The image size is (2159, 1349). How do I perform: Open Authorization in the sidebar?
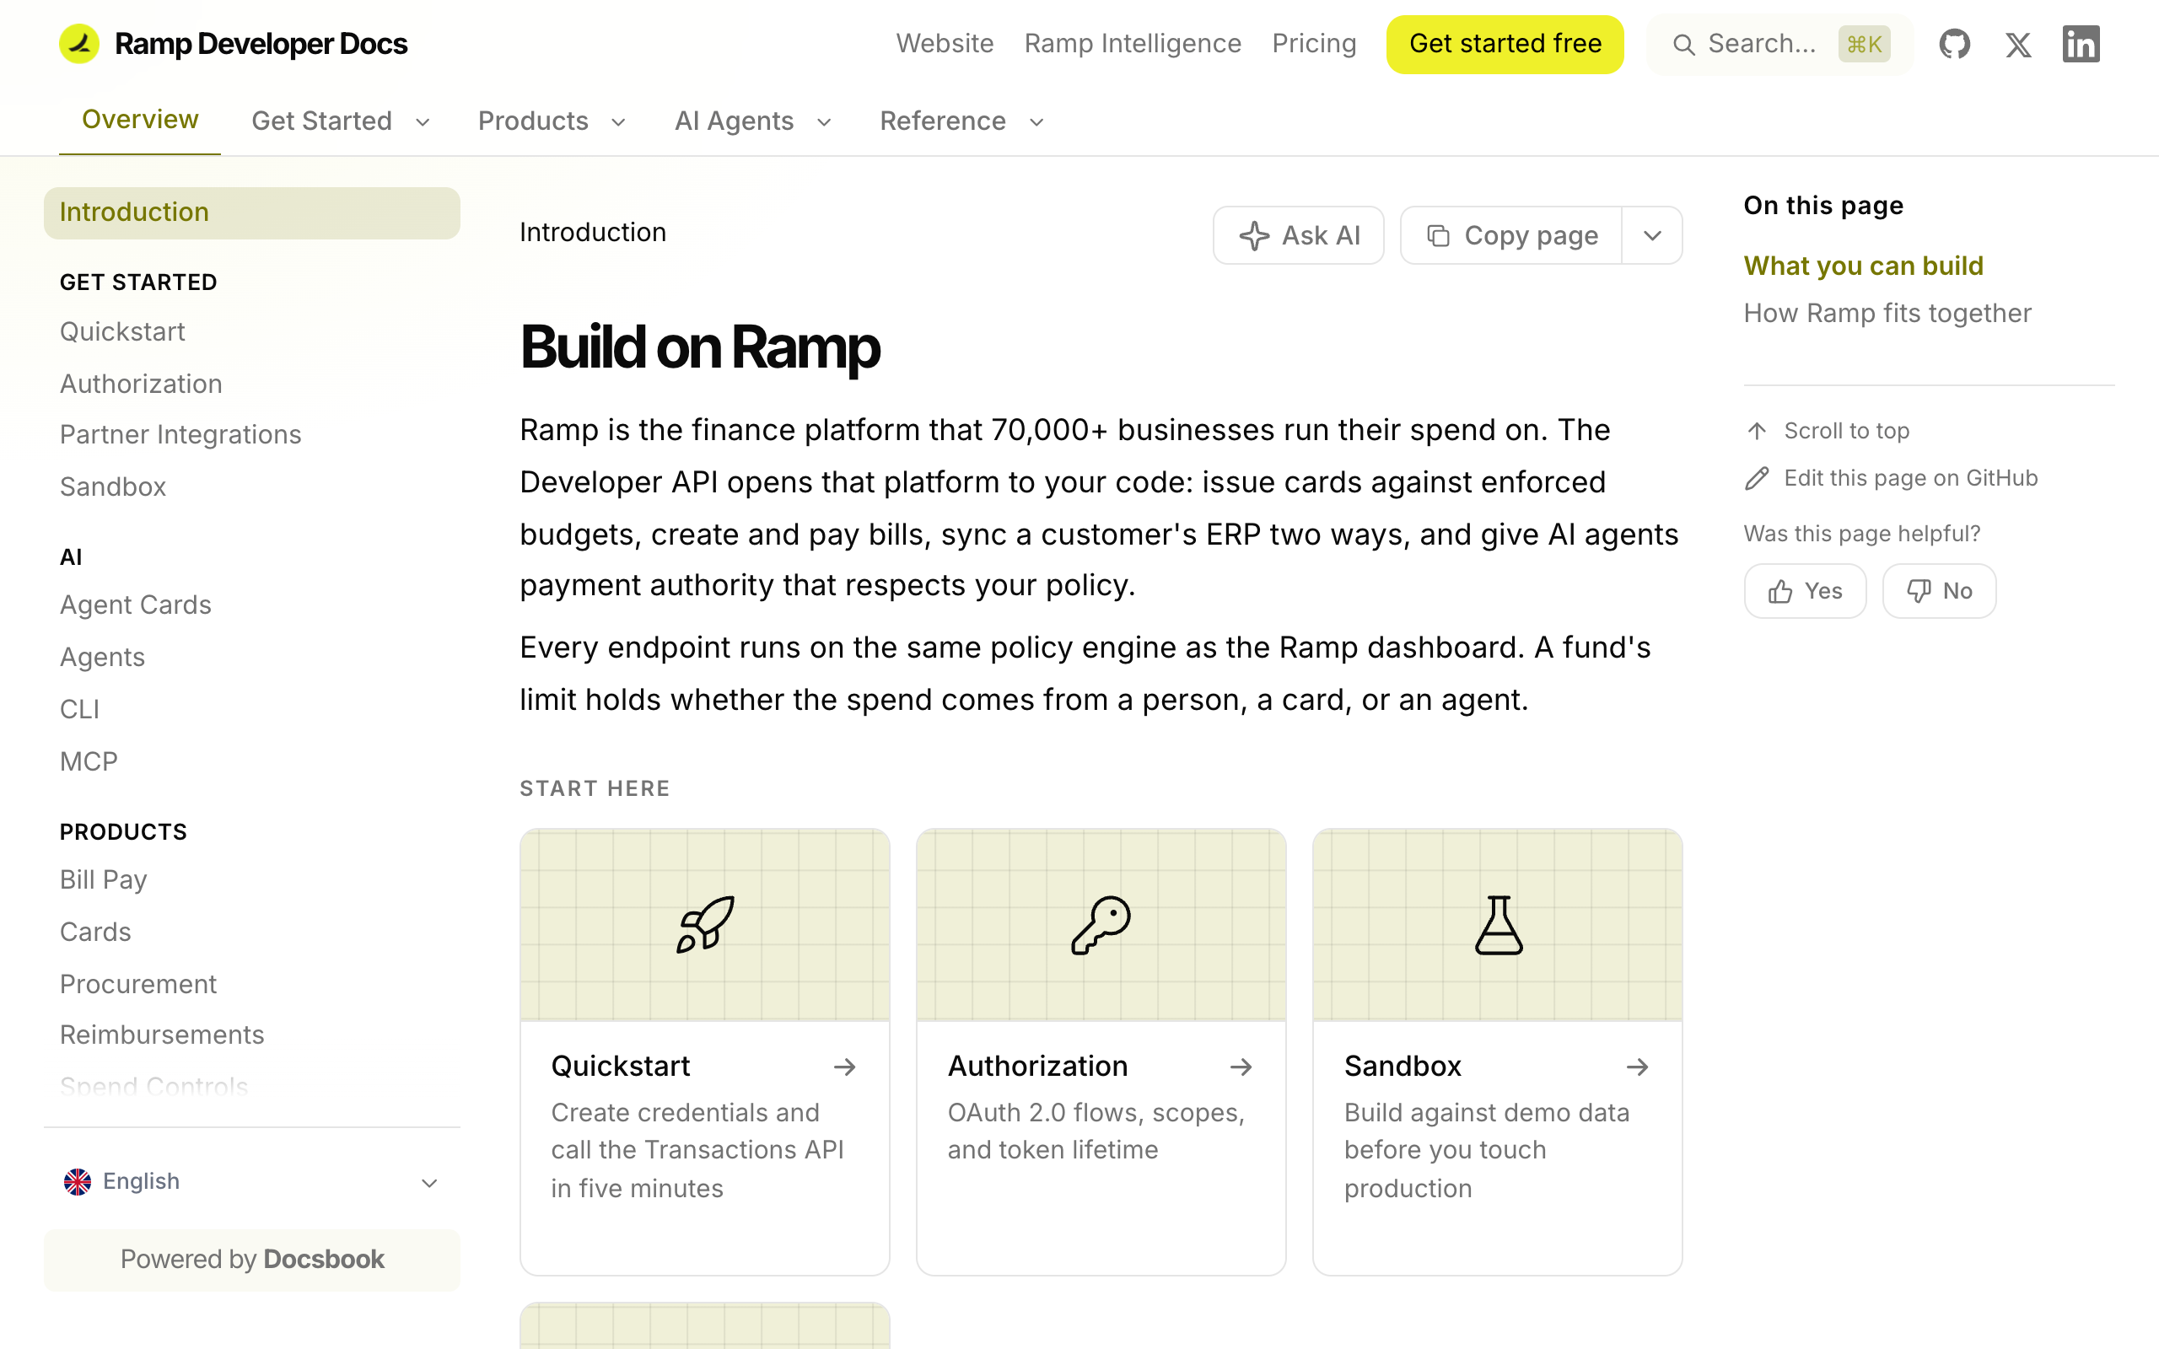pyautogui.click(x=141, y=384)
